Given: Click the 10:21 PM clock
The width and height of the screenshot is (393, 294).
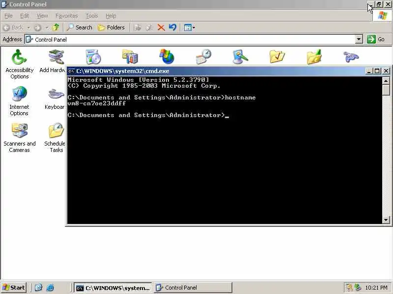Looking at the screenshot, I should point(376,288).
